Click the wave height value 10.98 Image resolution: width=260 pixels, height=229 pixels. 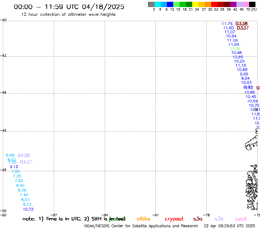click(x=236, y=52)
